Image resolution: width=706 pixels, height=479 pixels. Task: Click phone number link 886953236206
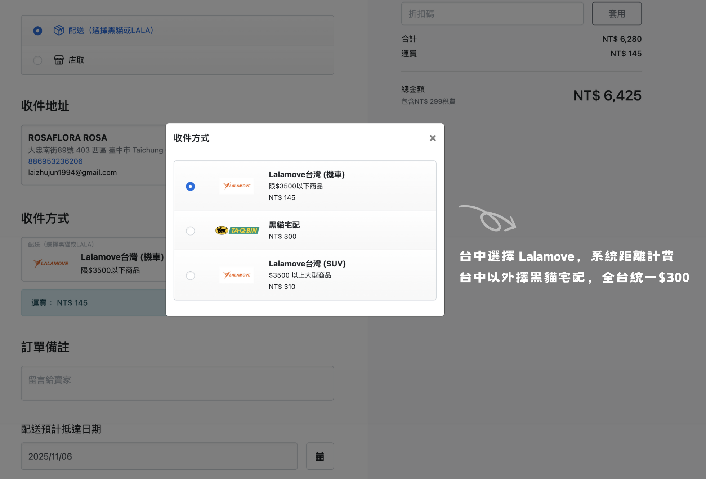55,161
